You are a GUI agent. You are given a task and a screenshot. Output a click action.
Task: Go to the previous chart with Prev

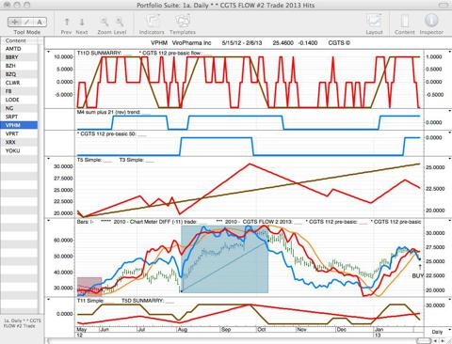66,25
